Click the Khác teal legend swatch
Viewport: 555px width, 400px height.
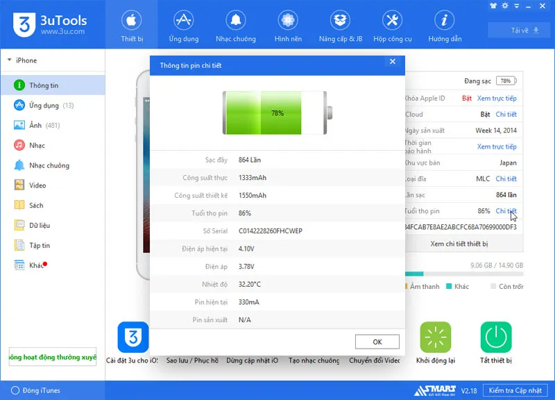(x=449, y=286)
